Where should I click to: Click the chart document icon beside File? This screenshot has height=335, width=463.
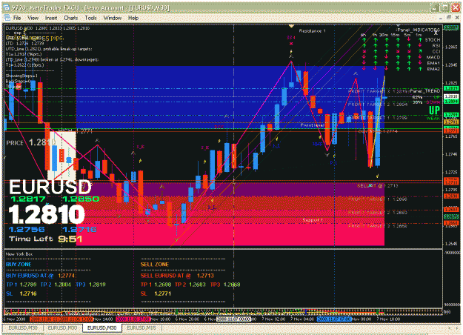(7, 18)
